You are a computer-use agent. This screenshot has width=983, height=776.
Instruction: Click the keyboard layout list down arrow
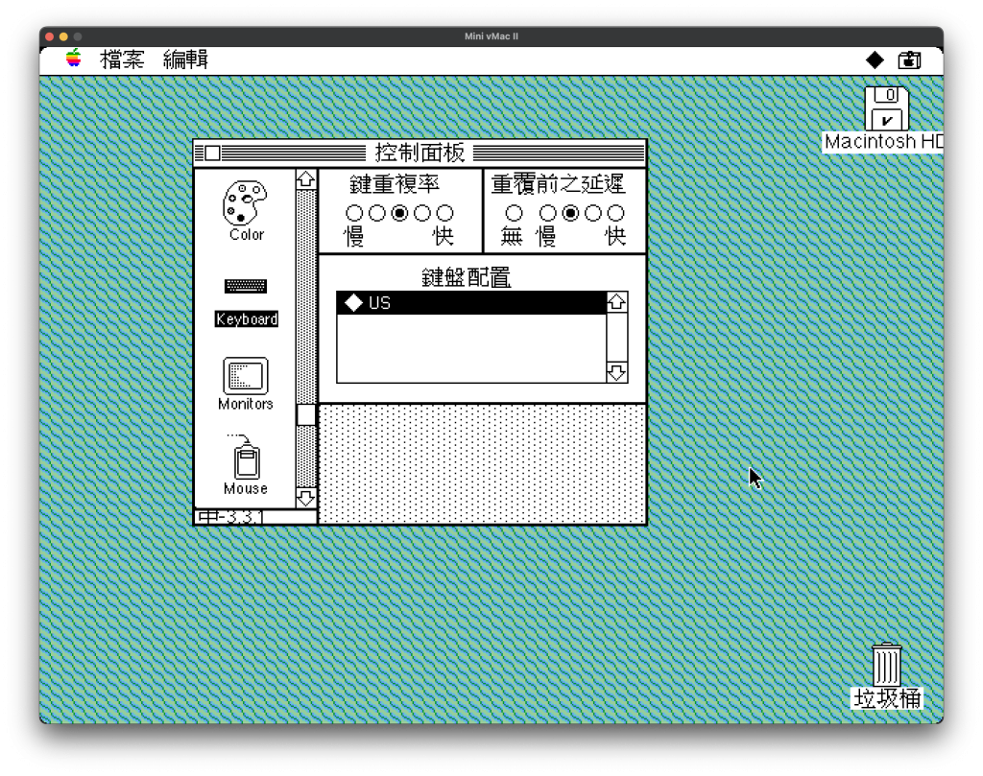(x=617, y=372)
